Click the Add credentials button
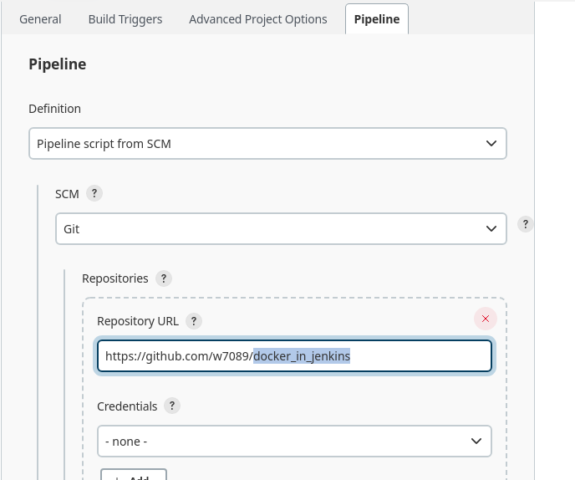The image size is (575, 480). [134, 475]
